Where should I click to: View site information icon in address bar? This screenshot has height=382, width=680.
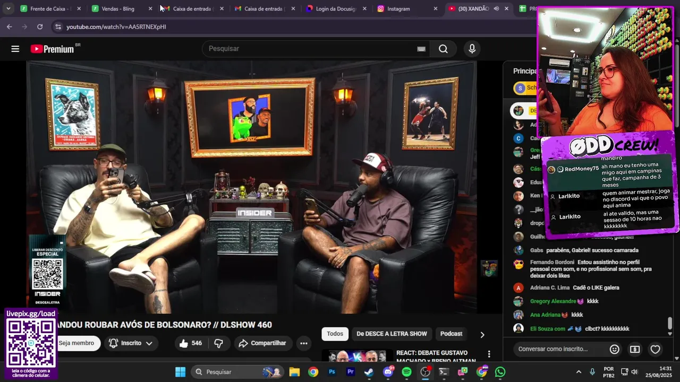[57, 27]
